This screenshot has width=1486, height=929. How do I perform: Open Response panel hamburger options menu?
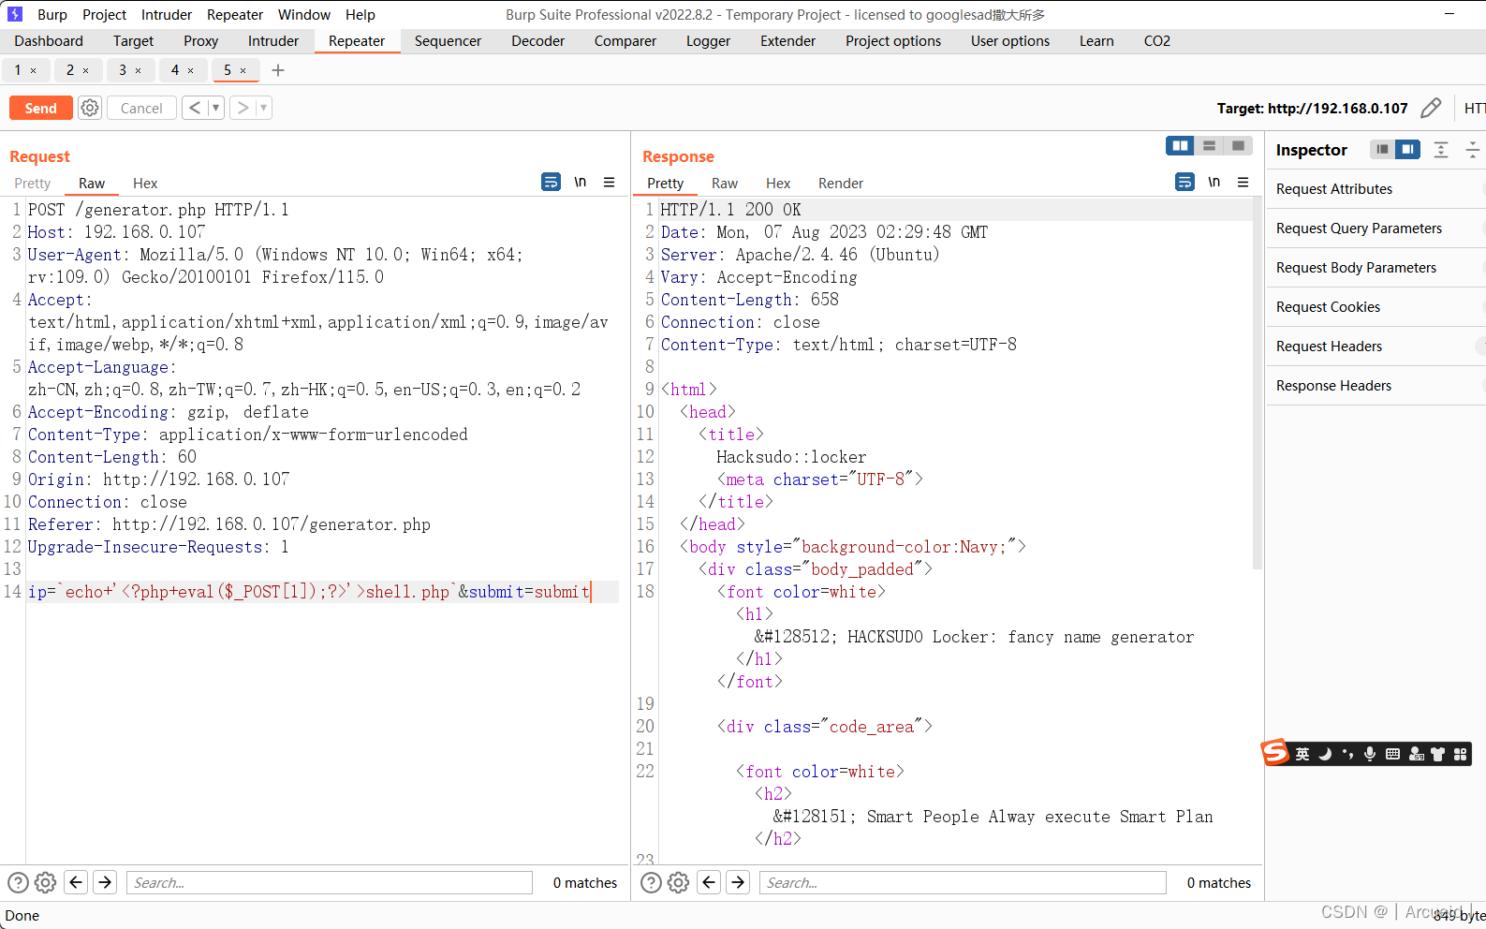[x=1243, y=183]
